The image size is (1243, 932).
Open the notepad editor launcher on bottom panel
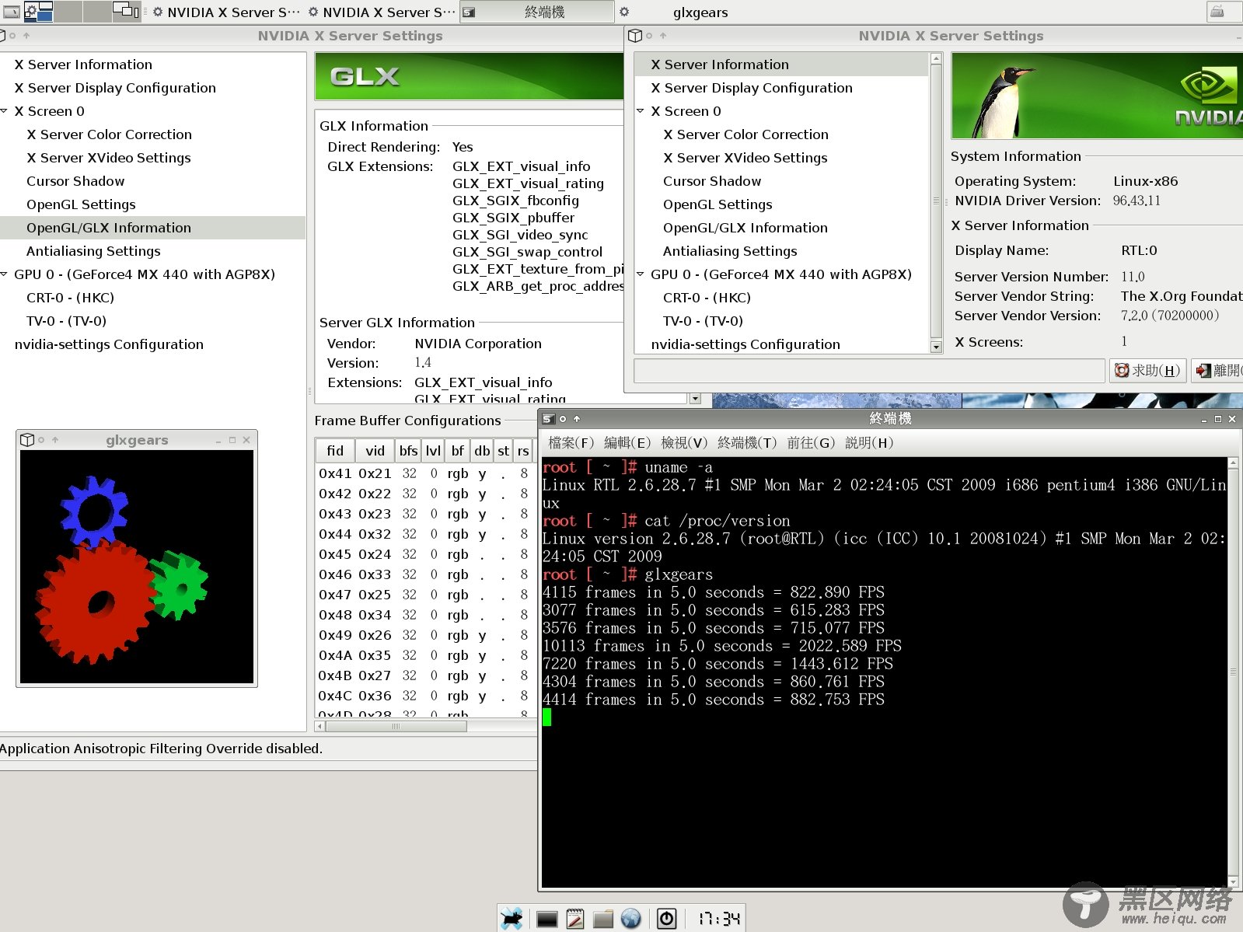coord(575,919)
